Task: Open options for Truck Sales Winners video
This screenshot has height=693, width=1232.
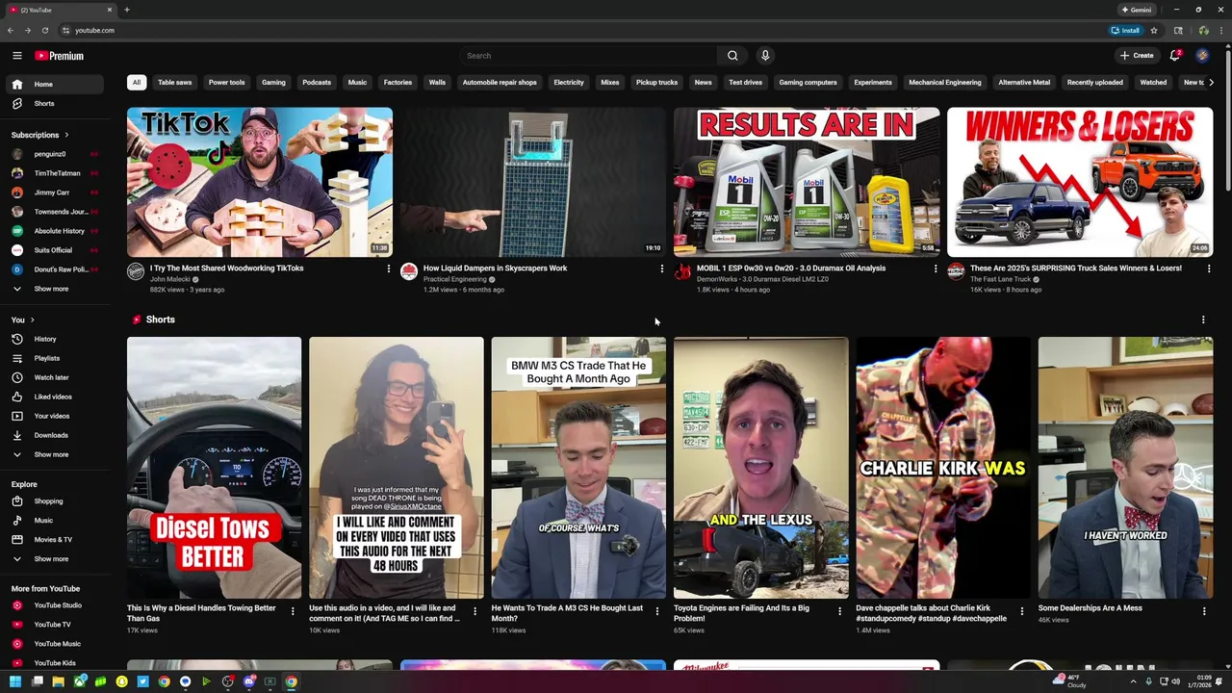Action: [1208, 269]
